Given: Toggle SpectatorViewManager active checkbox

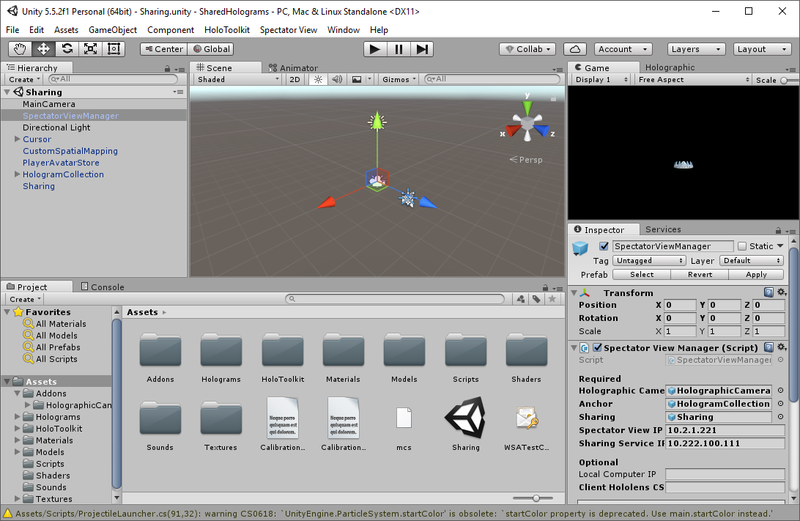Looking at the screenshot, I should [x=604, y=246].
